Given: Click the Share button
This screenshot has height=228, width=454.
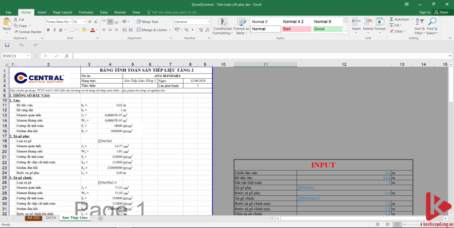Looking at the screenshot, I should tap(441, 12).
